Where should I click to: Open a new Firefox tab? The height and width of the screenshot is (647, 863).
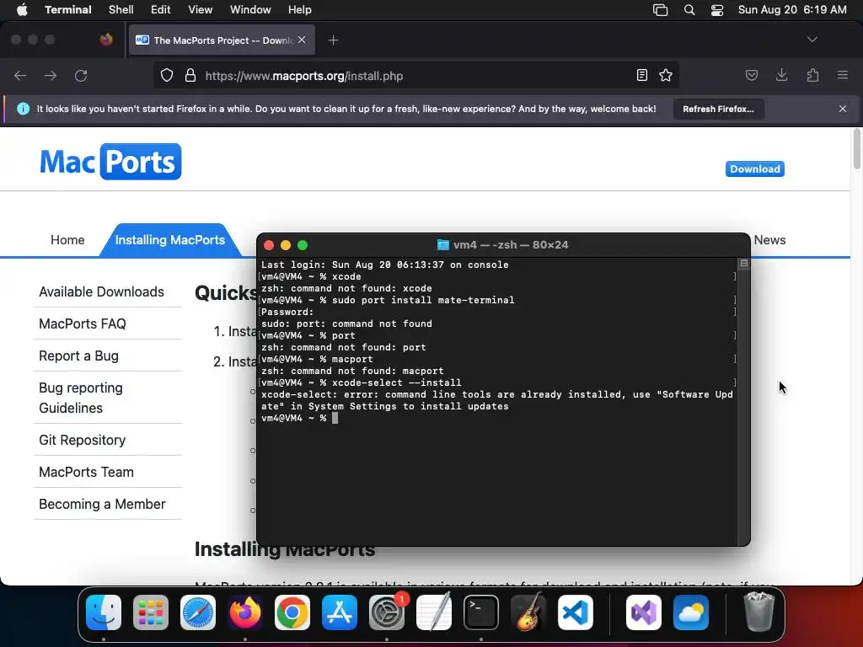coord(333,40)
